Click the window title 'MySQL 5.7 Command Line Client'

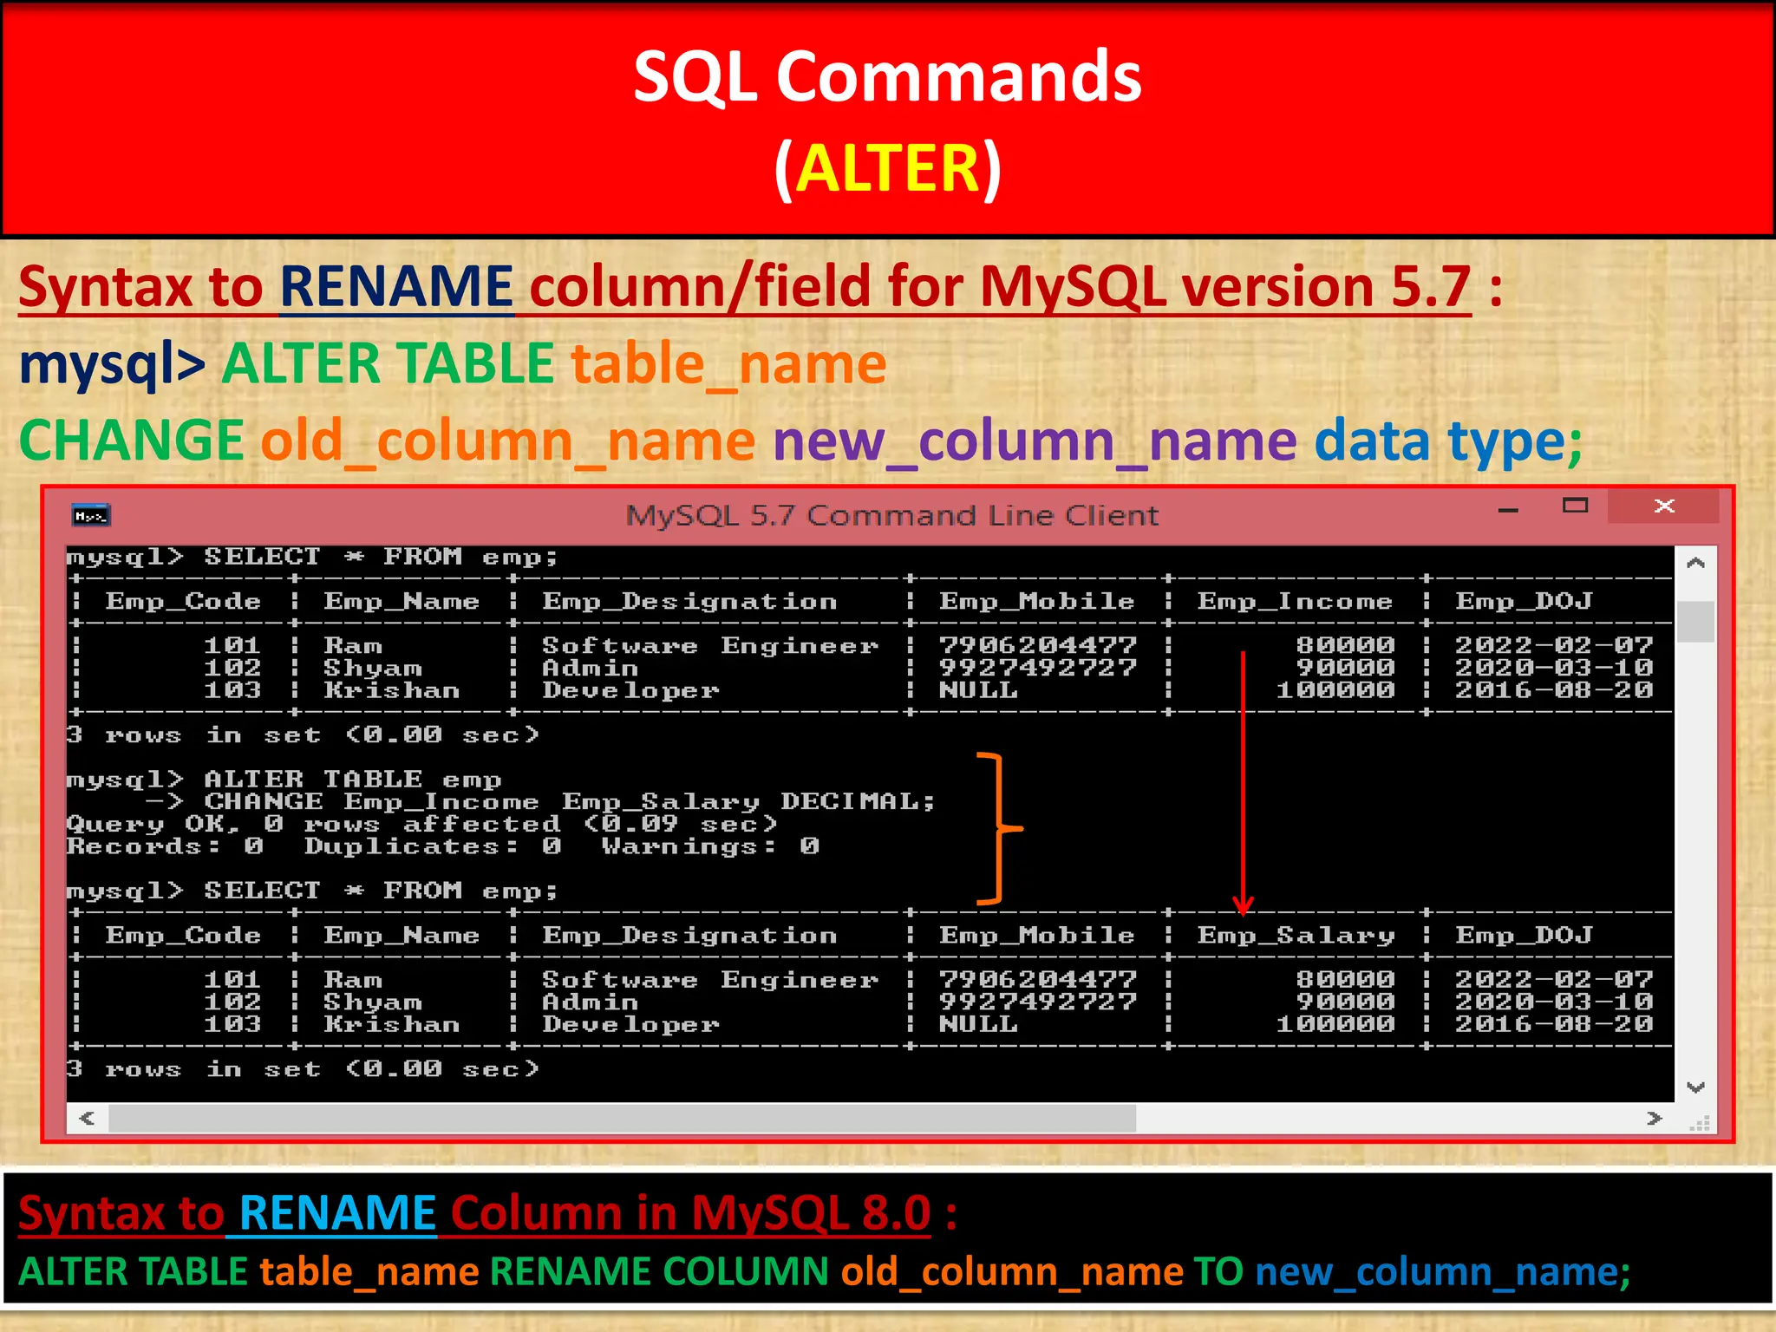coord(892,515)
